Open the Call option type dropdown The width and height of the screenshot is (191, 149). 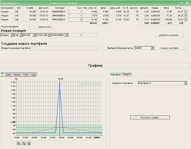click(x=18, y=35)
